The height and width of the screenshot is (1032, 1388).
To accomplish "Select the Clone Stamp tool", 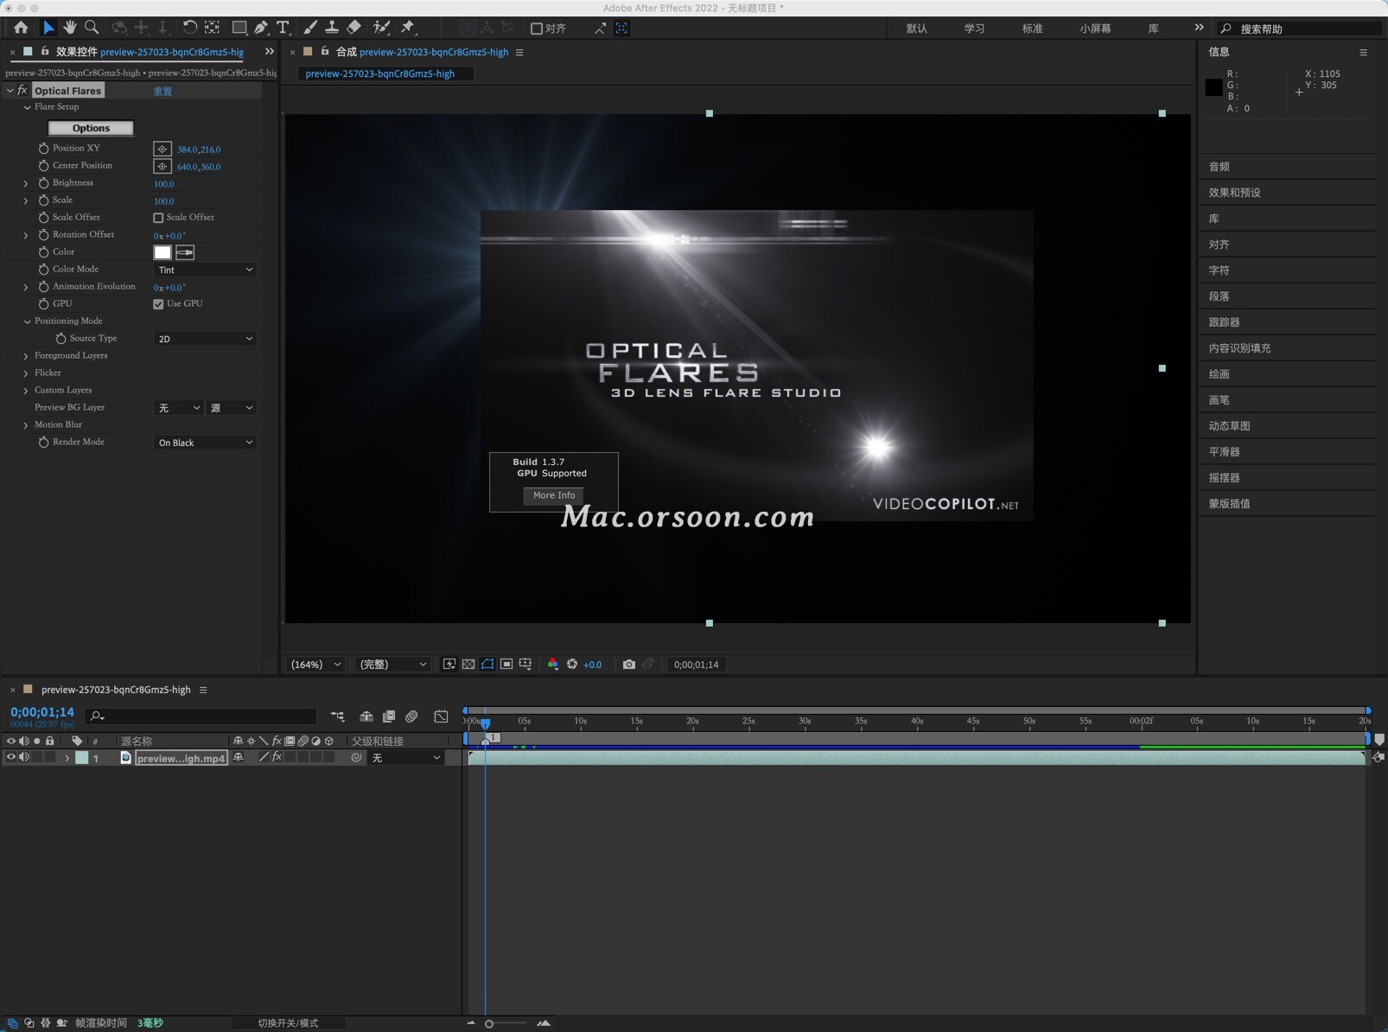I will (x=333, y=28).
